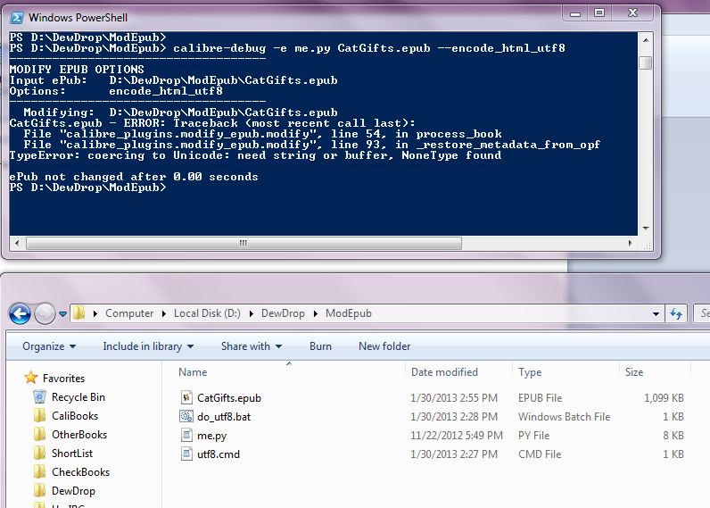The image size is (710, 508).
Task: Click the Explorer Back arrow button
Action: click(20, 313)
